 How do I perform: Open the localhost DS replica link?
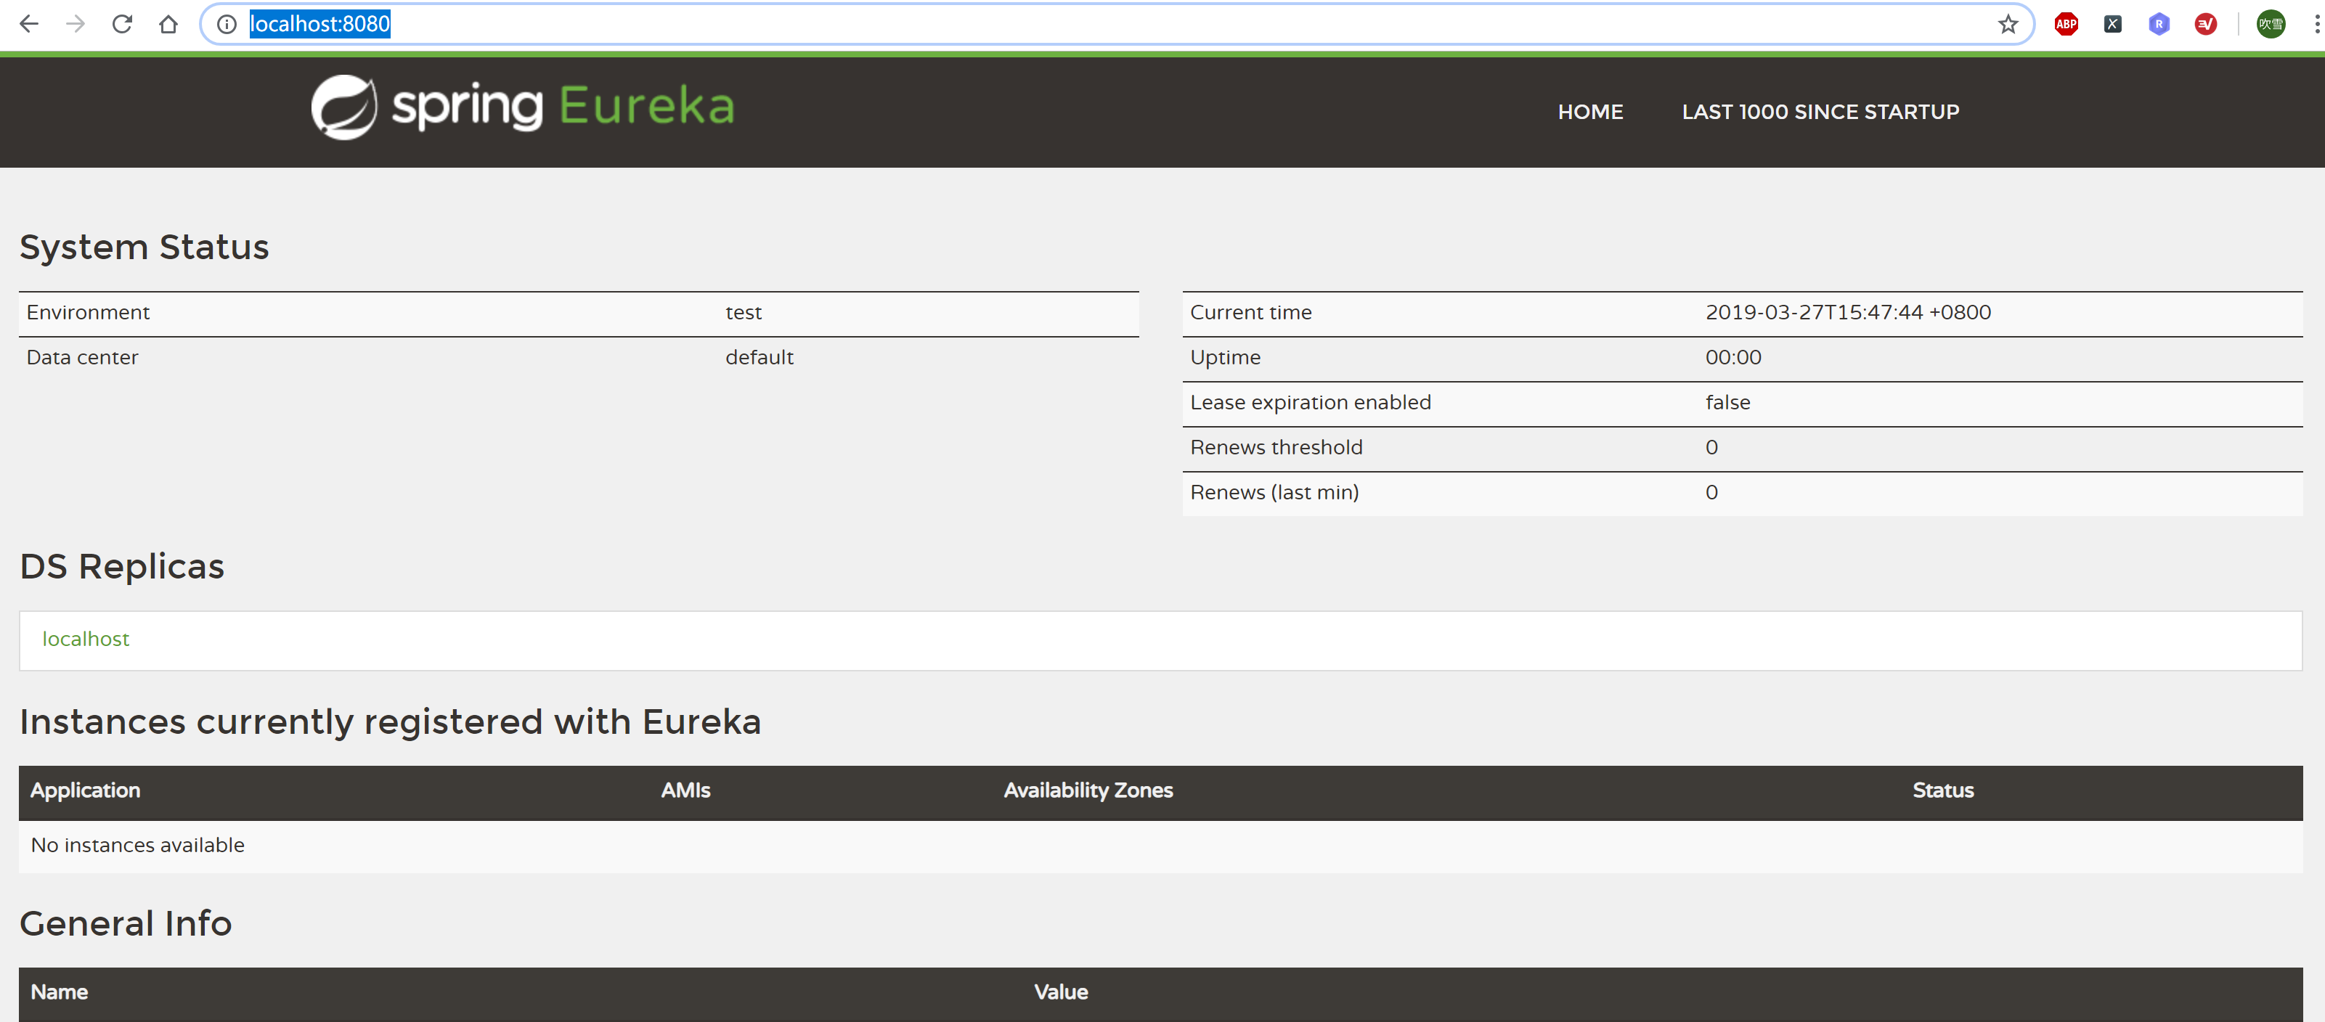tap(86, 639)
